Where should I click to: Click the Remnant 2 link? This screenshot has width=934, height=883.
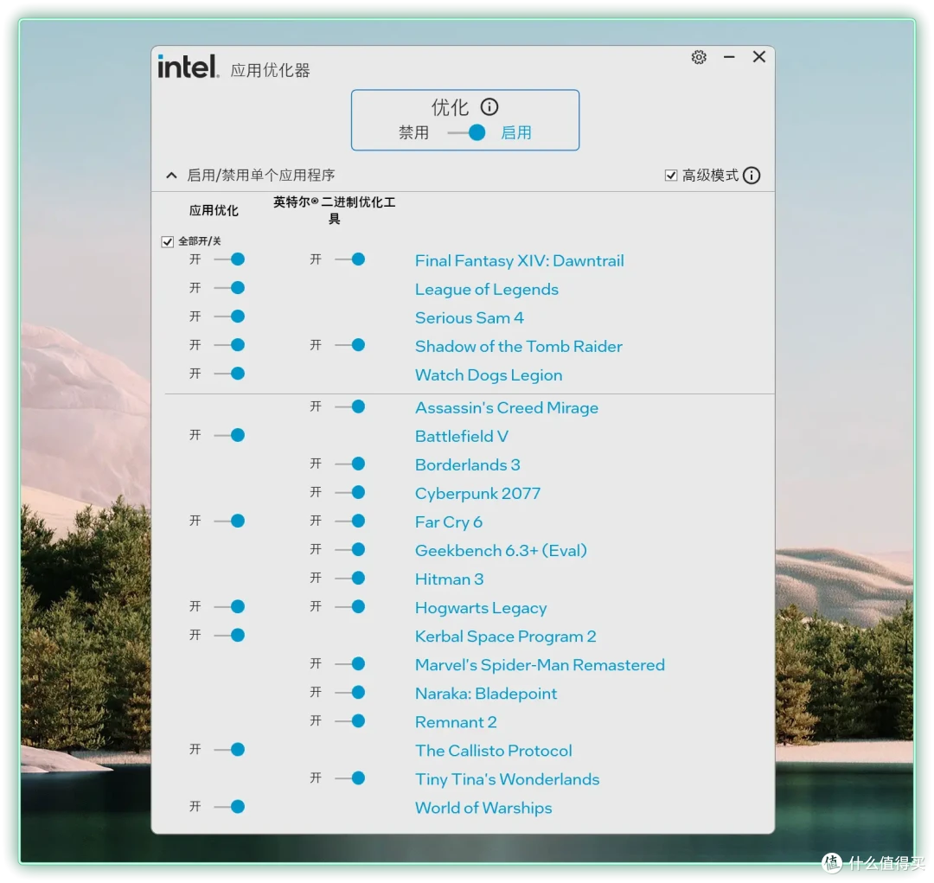456,723
